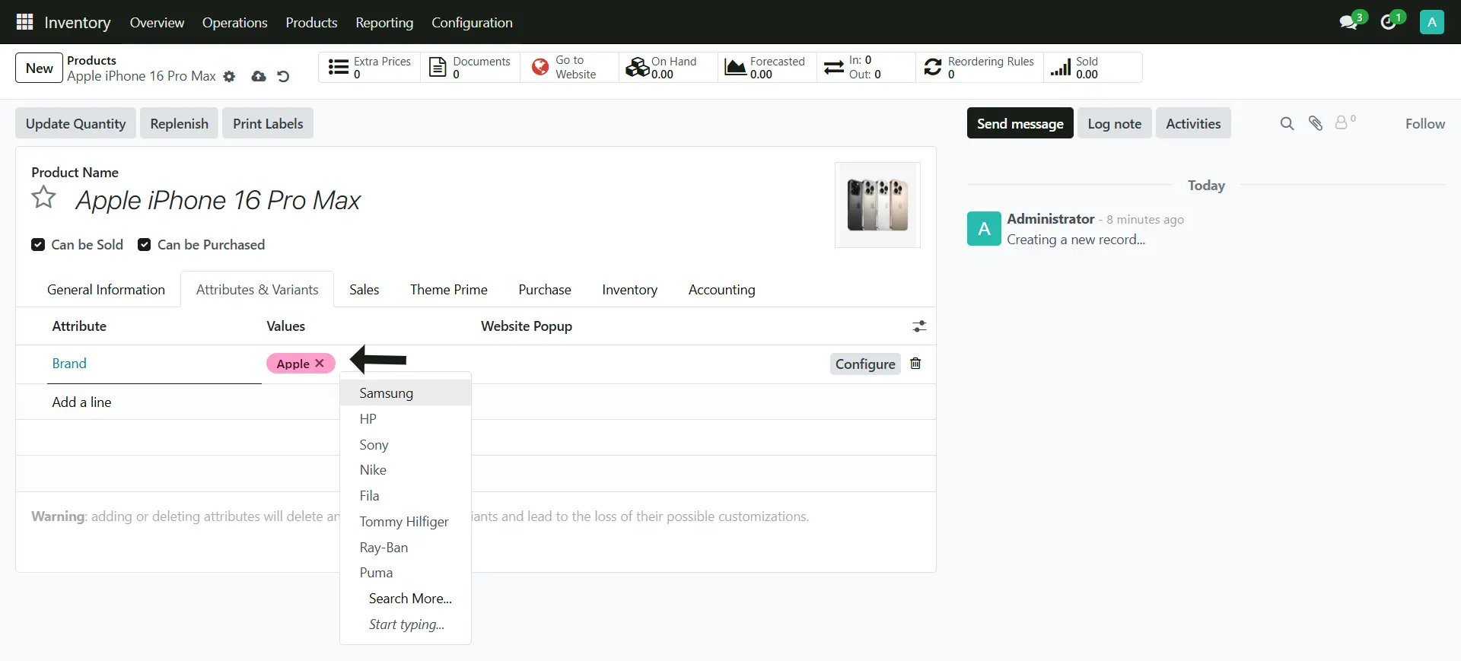Remove the Apple value tag

click(320, 364)
